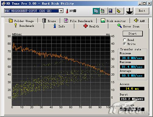The width and height of the screenshot is (153, 117).
Task: Click the Benchmark light bulb icon
Action: 16,25
